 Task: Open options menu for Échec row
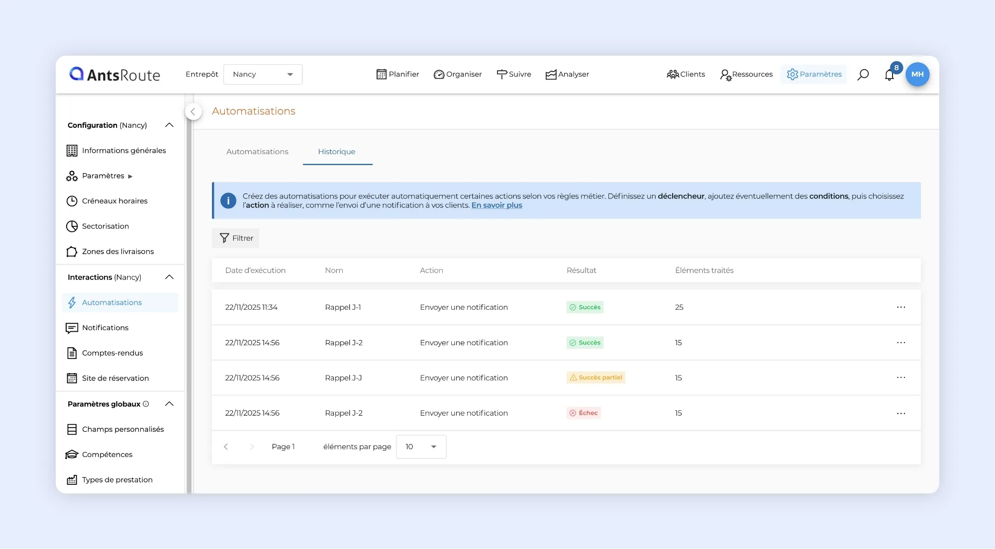901,413
